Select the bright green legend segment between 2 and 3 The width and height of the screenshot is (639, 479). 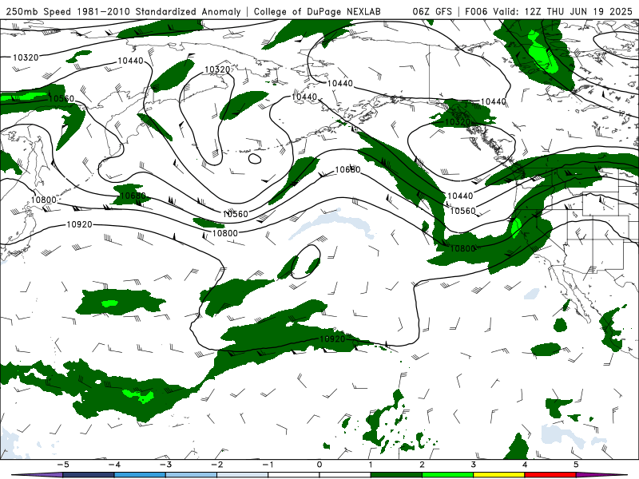click(447, 475)
